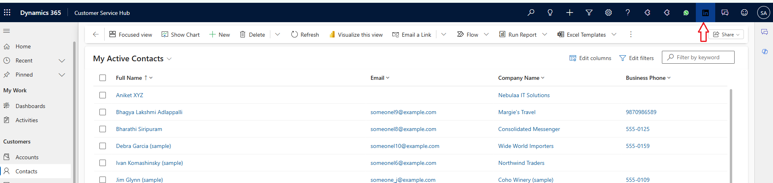Viewport: 773px width, 183px height.
Task: Open the Settings gear icon
Action: point(608,13)
